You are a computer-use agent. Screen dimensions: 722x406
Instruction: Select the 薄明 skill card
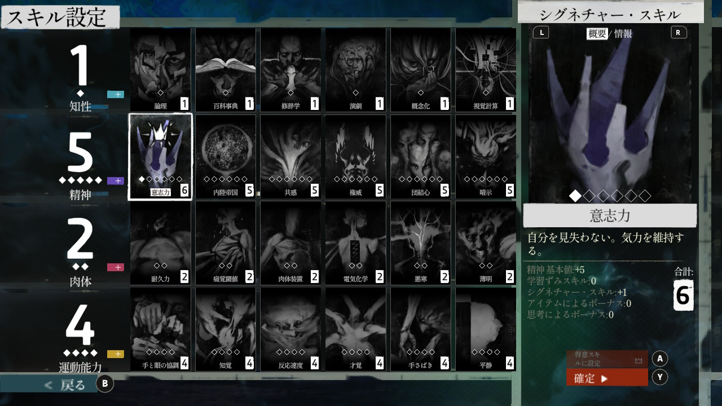(486, 243)
